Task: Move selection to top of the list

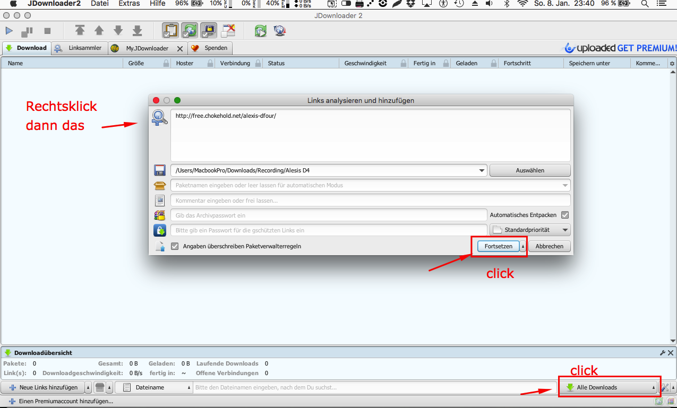Action: (80, 31)
